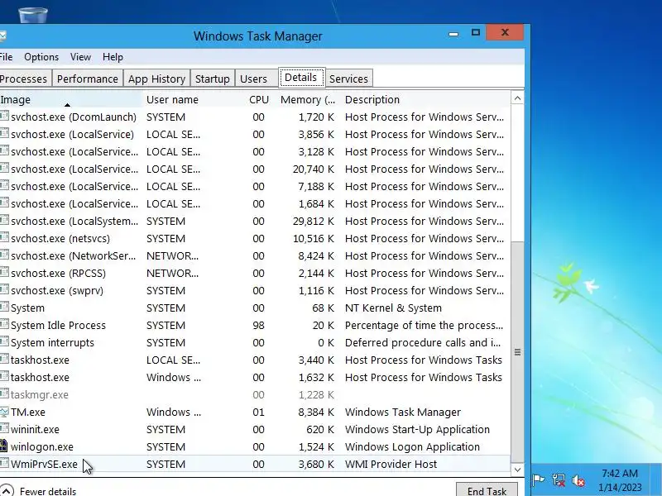Switch to the Users tab
The image size is (662, 496).
tap(254, 79)
